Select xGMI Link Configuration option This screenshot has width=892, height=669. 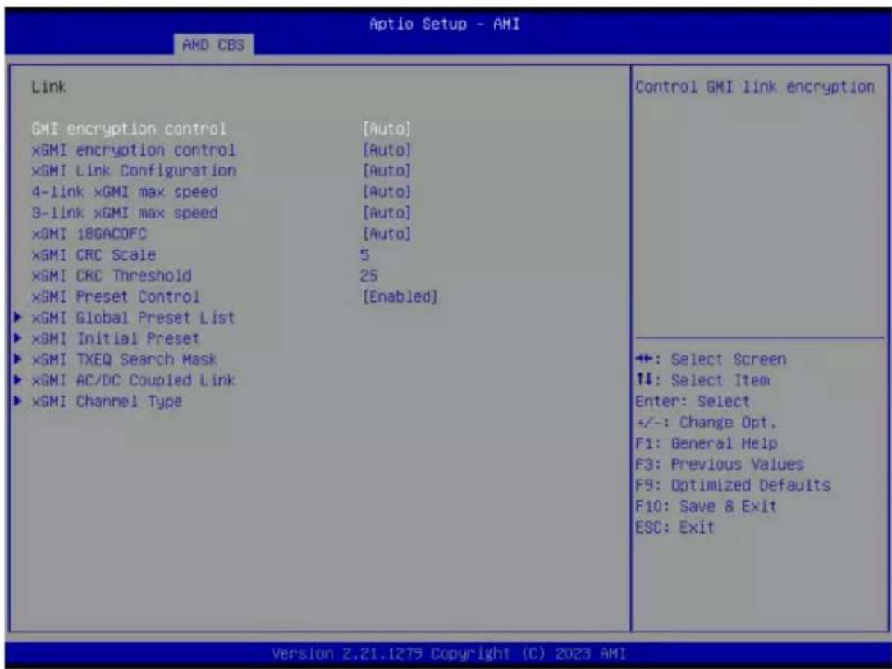pyautogui.click(x=134, y=171)
